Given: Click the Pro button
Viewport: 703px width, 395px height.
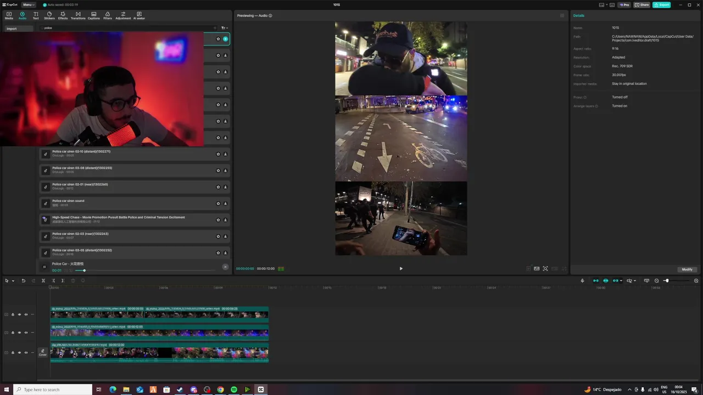Looking at the screenshot, I should 624,4.
